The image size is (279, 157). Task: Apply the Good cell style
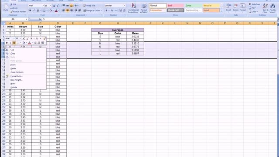coord(193,6)
